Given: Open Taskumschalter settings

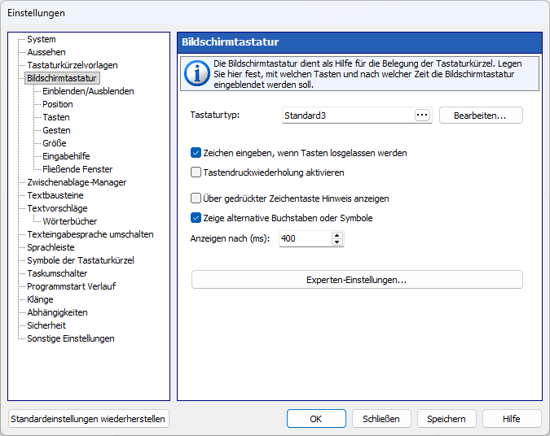Looking at the screenshot, I should [x=57, y=273].
